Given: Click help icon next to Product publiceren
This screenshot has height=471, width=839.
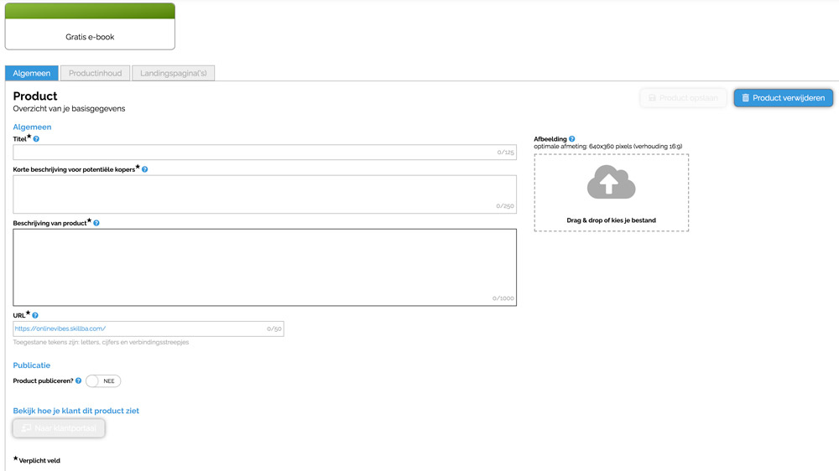Looking at the screenshot, I should (x=79, y=380).
